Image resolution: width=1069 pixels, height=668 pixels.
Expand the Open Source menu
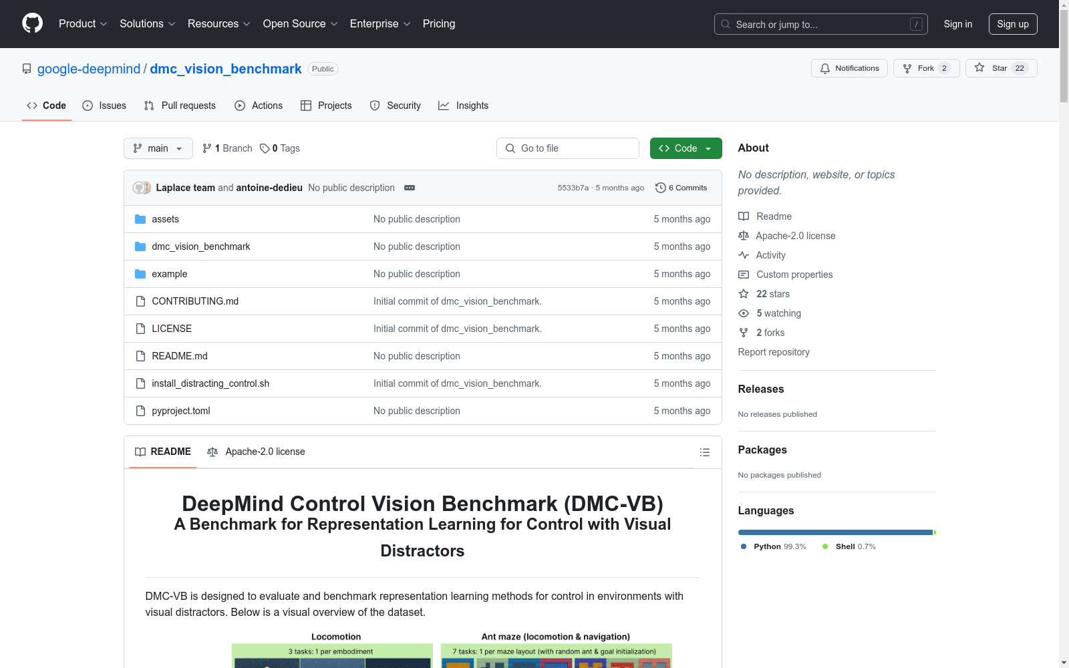tap(301, 23)
